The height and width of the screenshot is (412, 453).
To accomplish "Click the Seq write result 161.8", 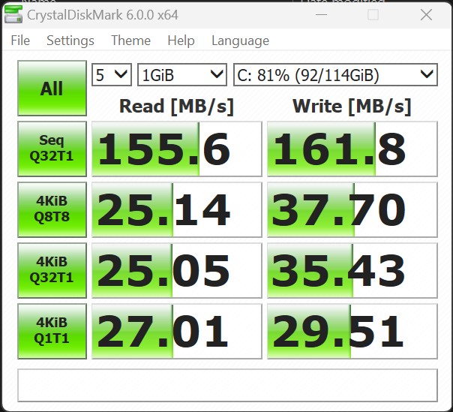I will [352, 149].
